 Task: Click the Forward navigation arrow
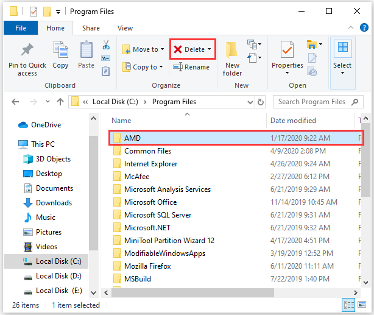coord(33,102)
